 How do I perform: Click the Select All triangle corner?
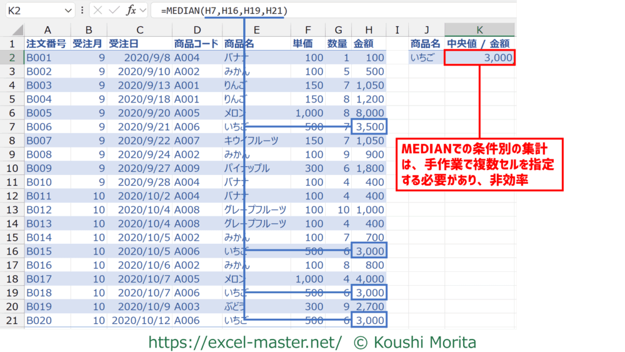tap(17, 29)
